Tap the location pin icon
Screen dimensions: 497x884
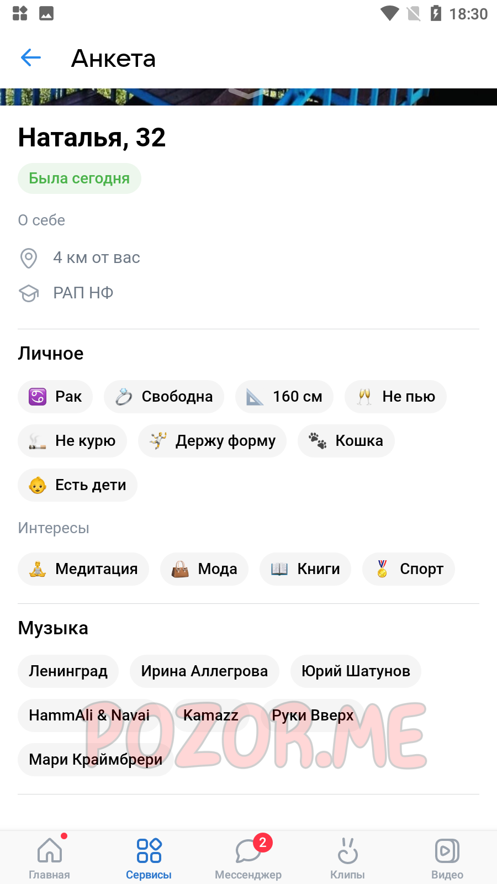pos(29,258)
